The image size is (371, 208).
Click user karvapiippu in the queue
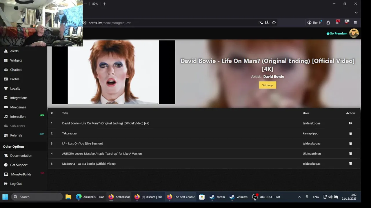[x=311, y=133]
